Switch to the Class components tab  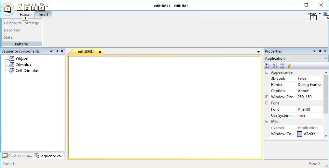tap(17, 156)
